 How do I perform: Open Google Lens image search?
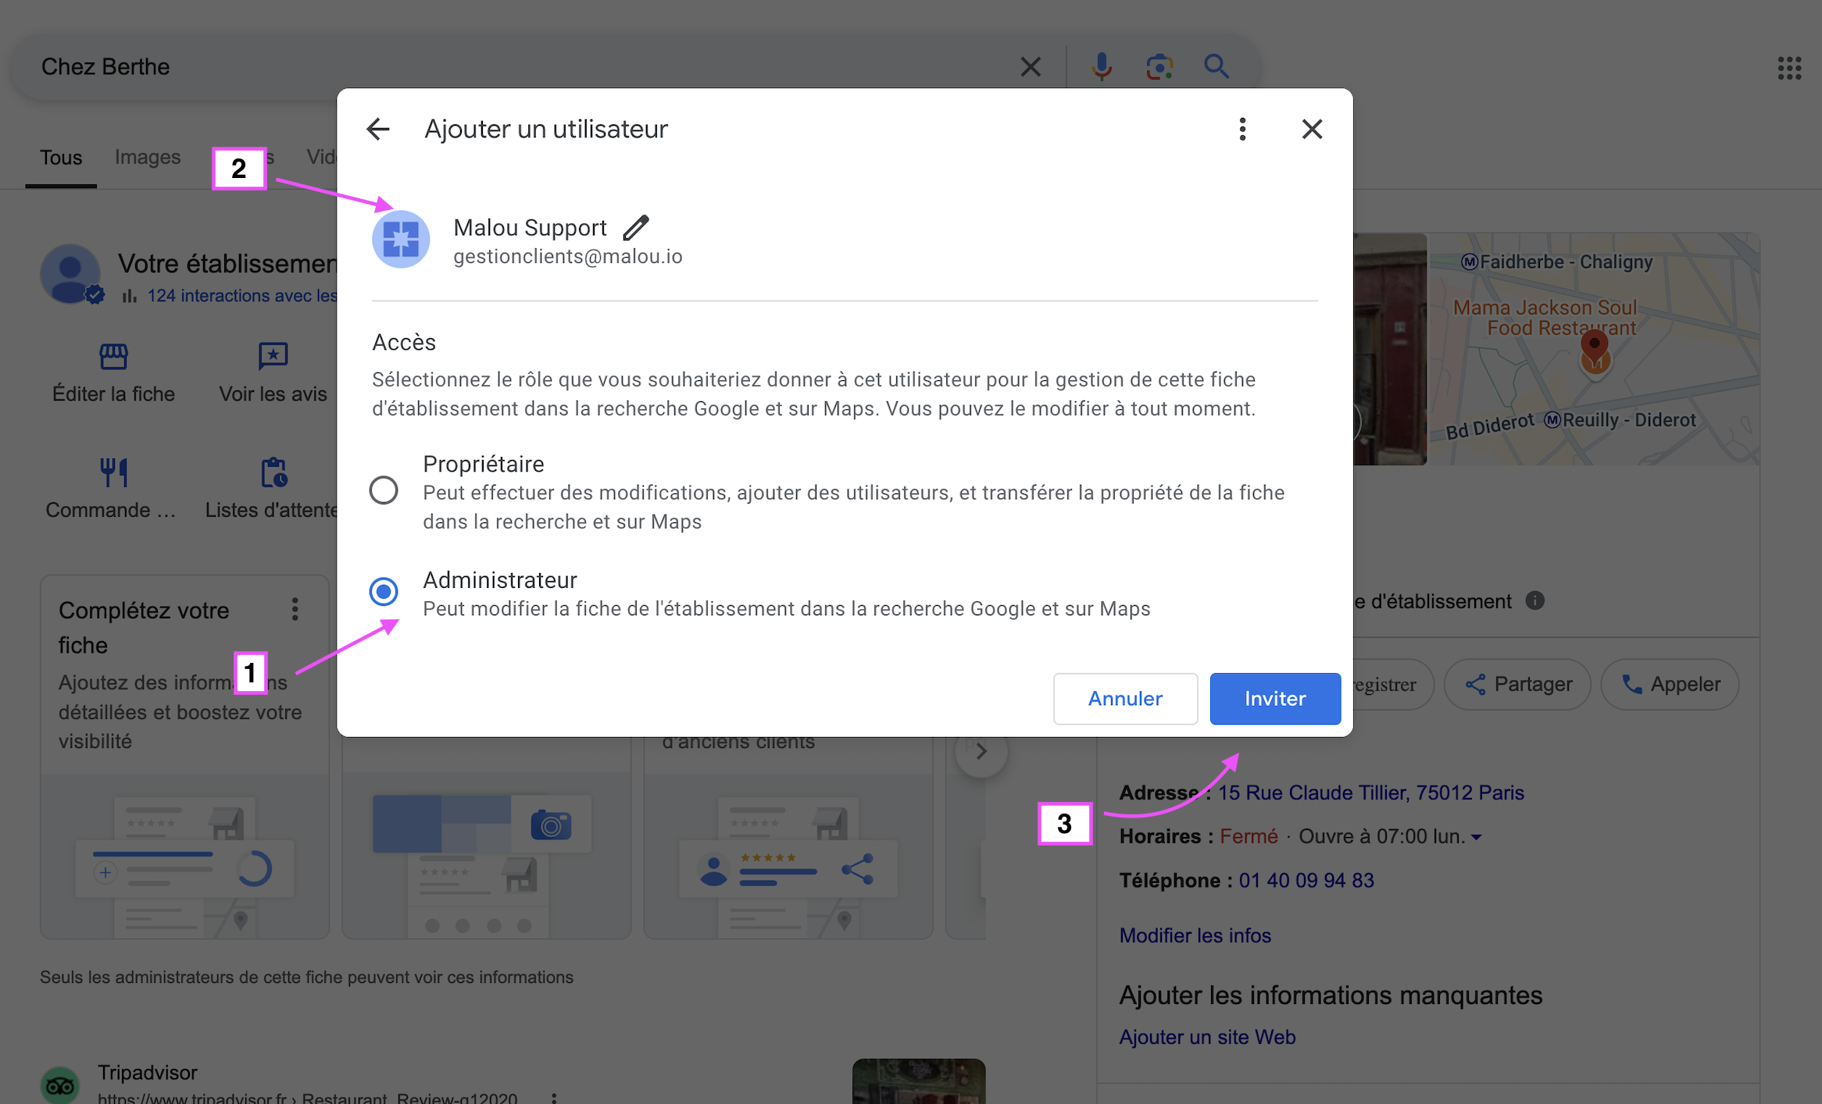pos(1159,67)
